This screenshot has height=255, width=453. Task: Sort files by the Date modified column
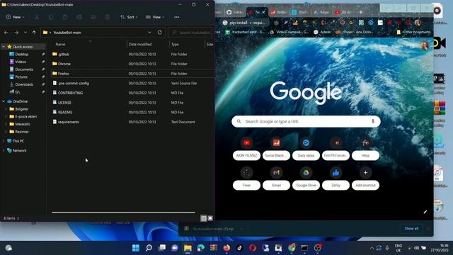[x=140, y=44]
